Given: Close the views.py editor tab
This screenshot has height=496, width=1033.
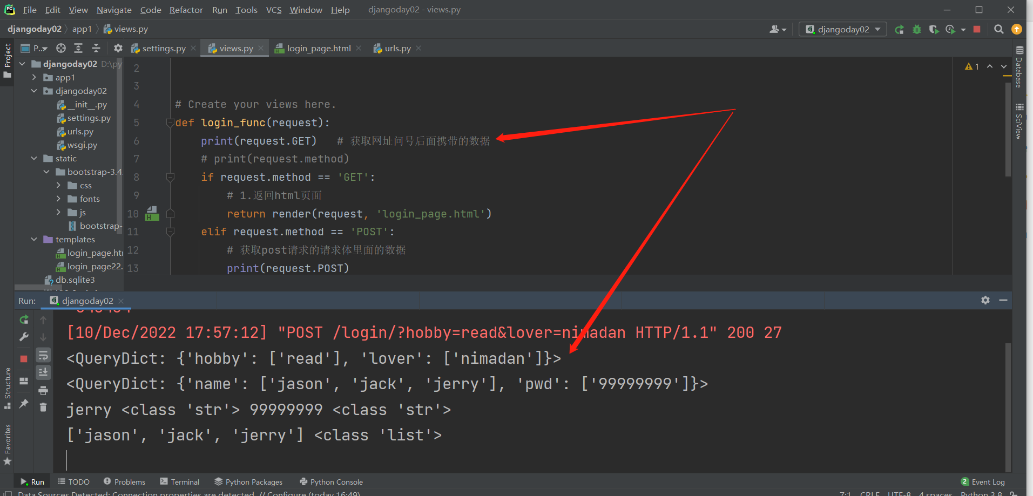Looking at the screenshot, I should coord(261,48).
